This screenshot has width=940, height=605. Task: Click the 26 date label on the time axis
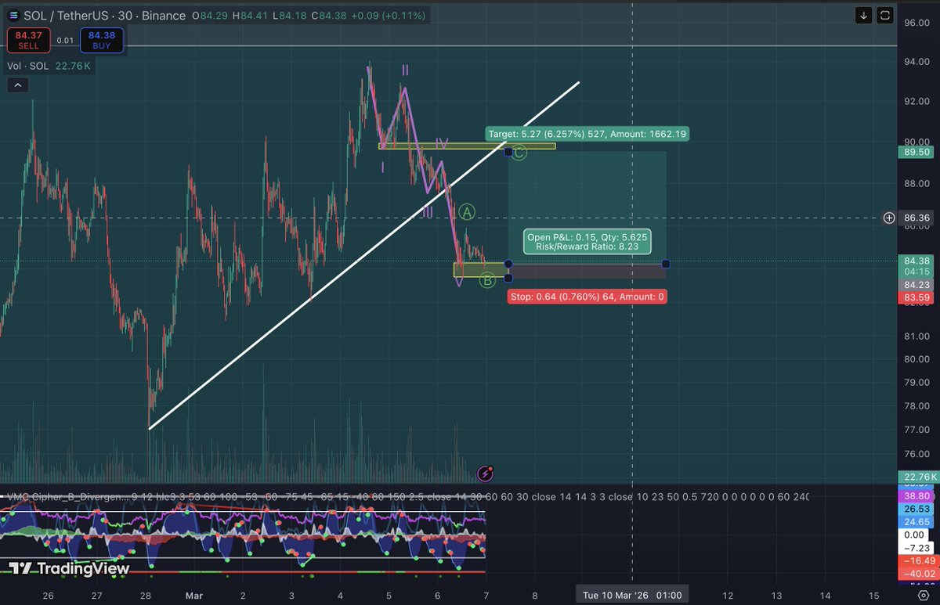point(49,595)
